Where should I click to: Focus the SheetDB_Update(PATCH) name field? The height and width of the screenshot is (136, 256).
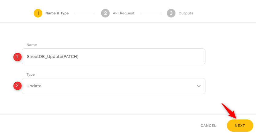[113, 56]
